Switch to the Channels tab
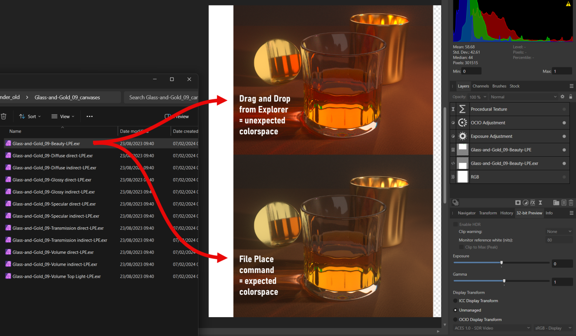 coord(480,86)
